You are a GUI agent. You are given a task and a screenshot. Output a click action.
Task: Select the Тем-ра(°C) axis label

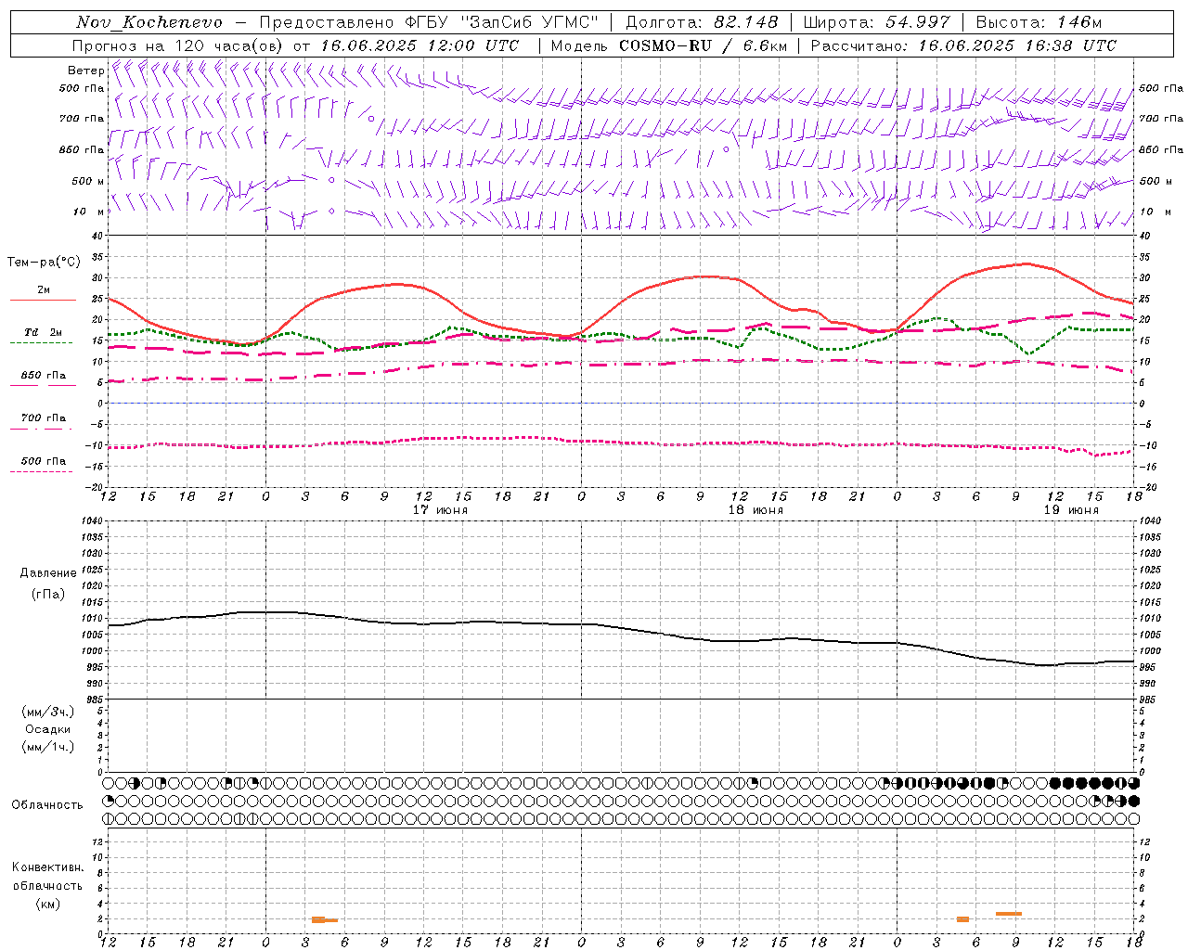(44, 263)
